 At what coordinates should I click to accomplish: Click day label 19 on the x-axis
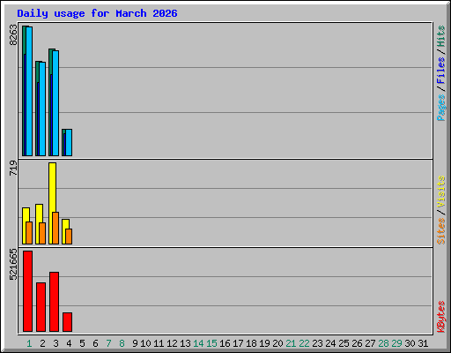tap(264, 343)
